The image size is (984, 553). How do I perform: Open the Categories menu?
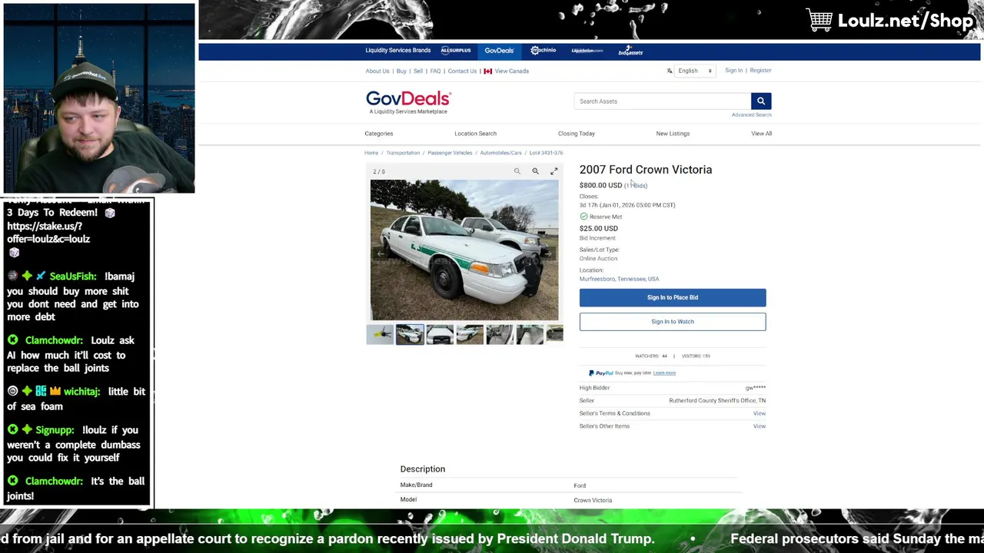[379, 134]
